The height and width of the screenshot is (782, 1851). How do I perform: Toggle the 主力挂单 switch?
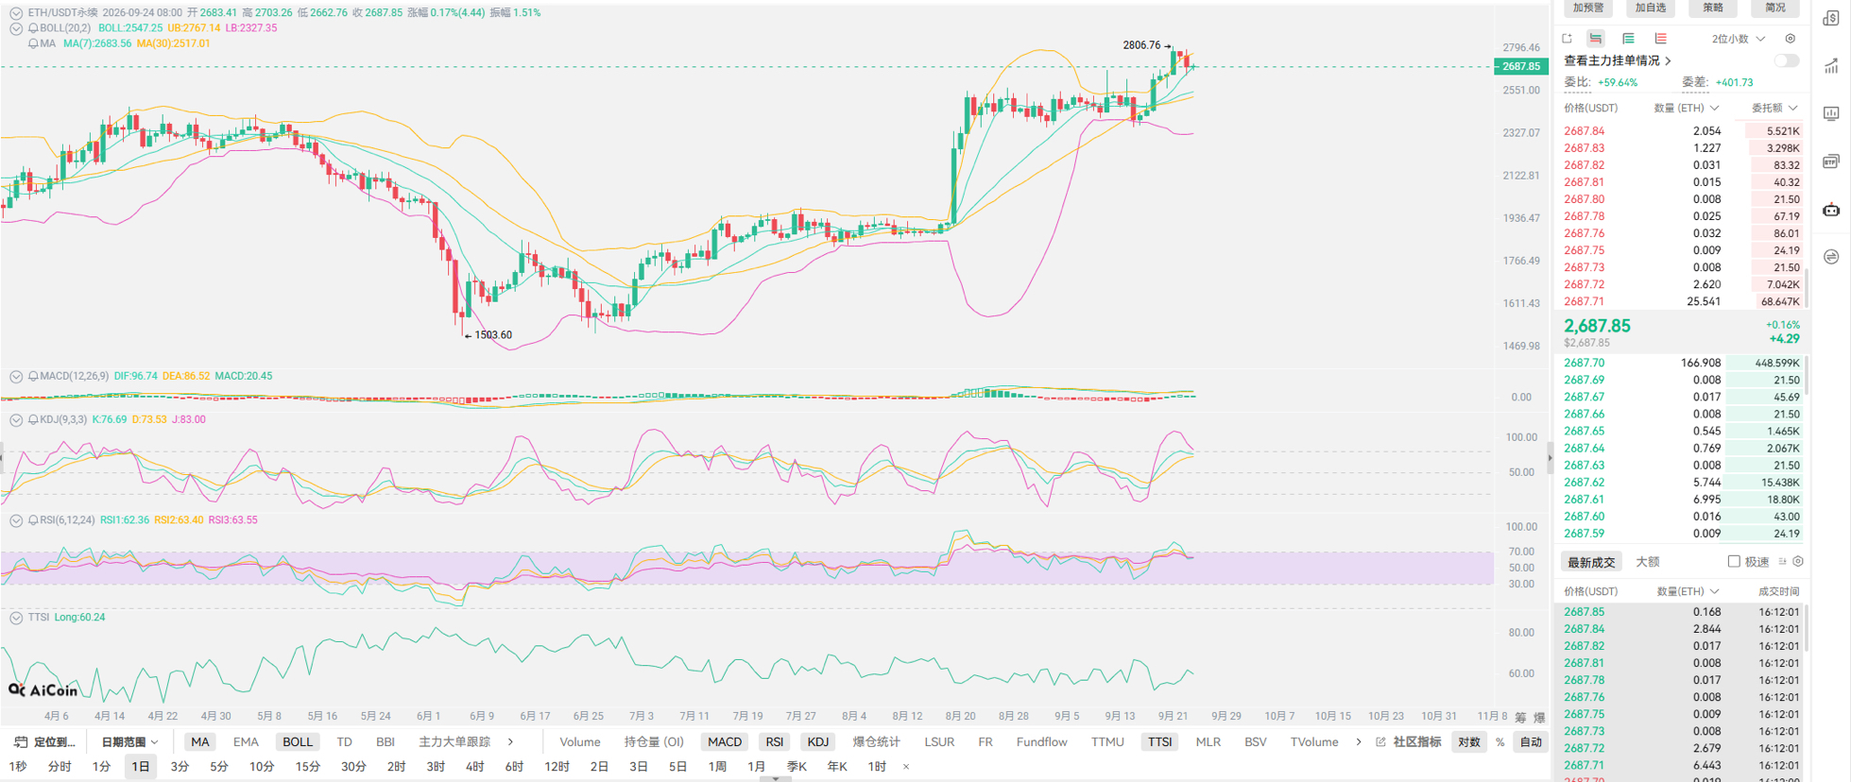tap(1786, 60)
